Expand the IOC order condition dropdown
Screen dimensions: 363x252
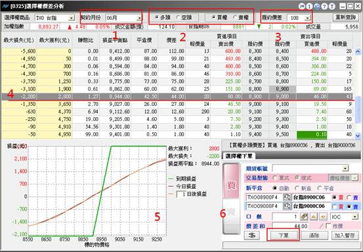pos(354,217)
